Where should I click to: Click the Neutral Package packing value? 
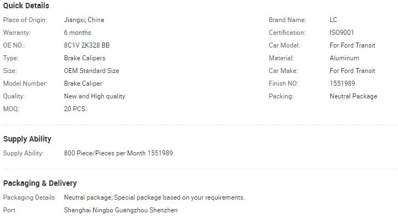353,96
